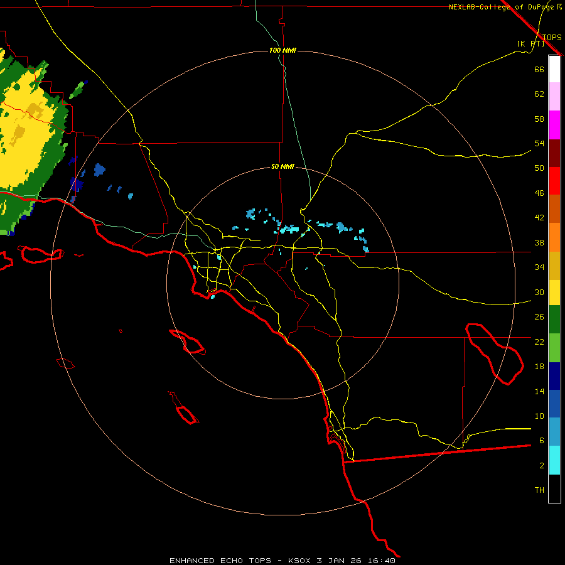Click the 'TOPS' legend heading
Screen dimensions: 565x565
[552, 37]
